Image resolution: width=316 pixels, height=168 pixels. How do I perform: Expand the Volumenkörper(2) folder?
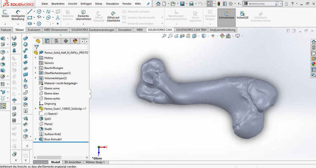[x=36, y=78]
